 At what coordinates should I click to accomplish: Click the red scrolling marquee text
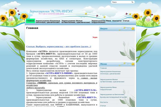(95, 37)
